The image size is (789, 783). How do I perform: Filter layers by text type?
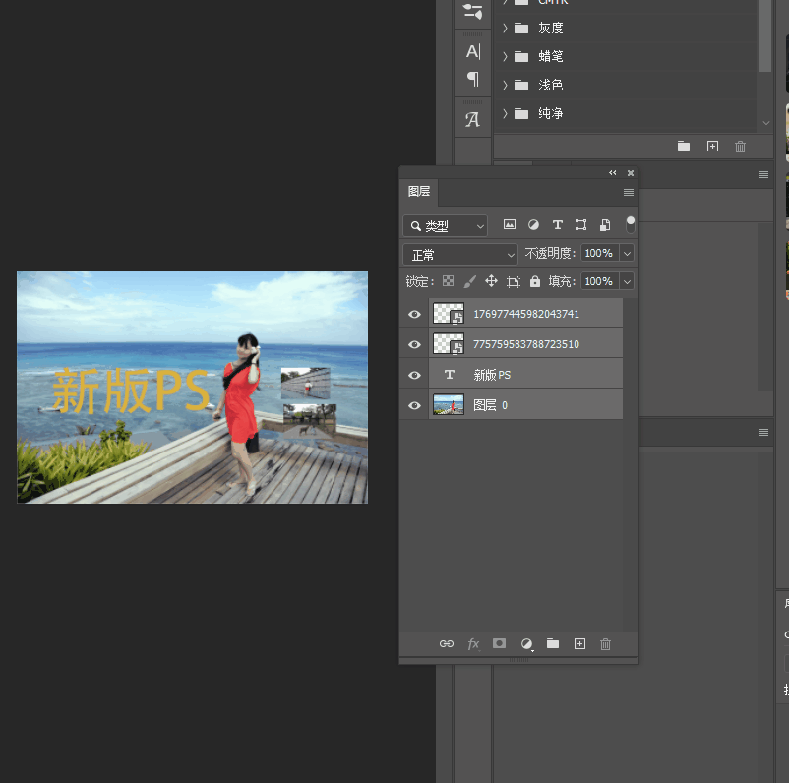click(x=557, y=225)
